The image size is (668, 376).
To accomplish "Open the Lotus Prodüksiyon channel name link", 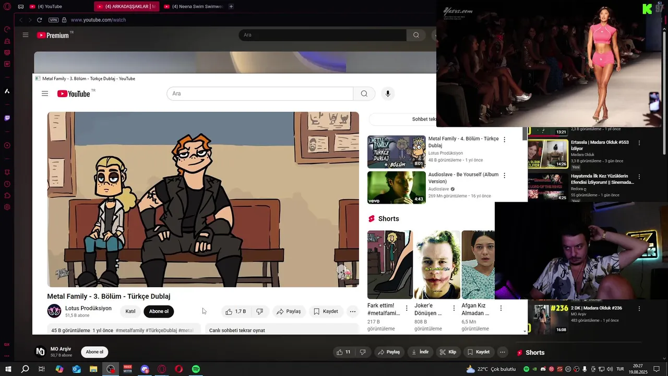I will (x=88, y=308).
